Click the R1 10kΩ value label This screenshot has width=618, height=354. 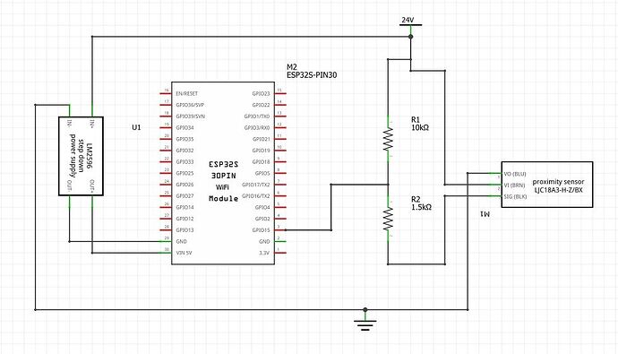click(420, 124)
